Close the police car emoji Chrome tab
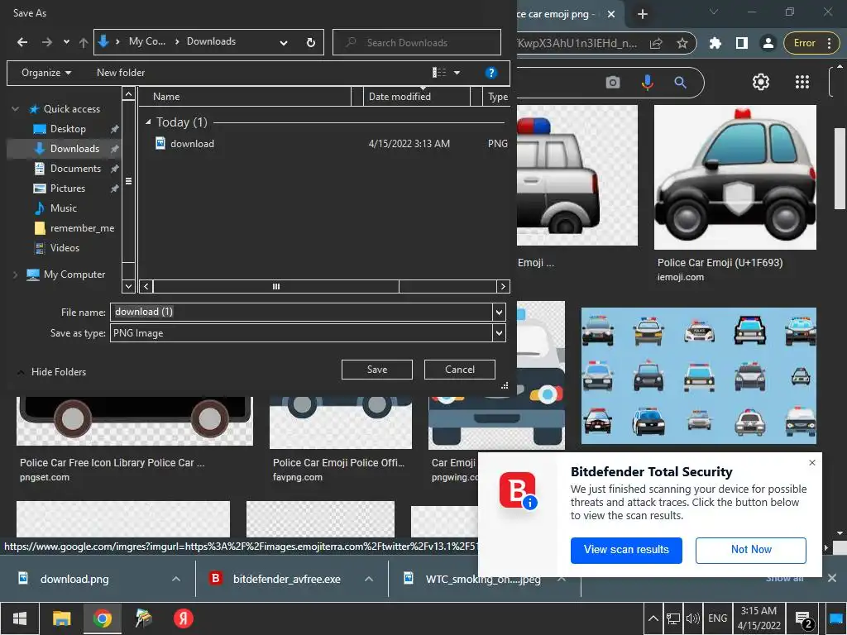This screenshot has height=635, width=847. 611,14
